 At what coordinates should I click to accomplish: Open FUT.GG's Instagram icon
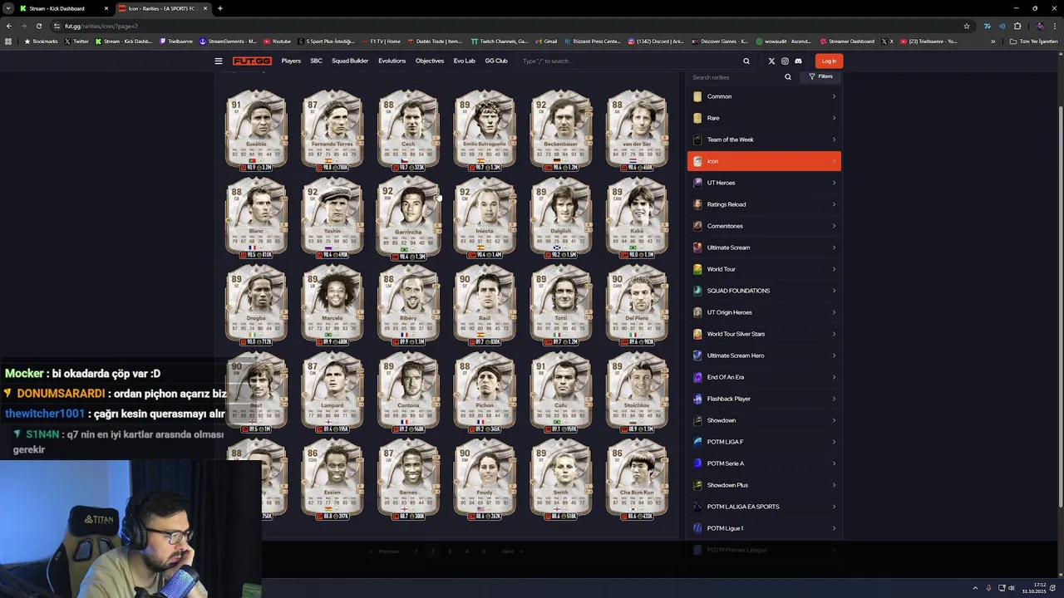coord(785,61)
